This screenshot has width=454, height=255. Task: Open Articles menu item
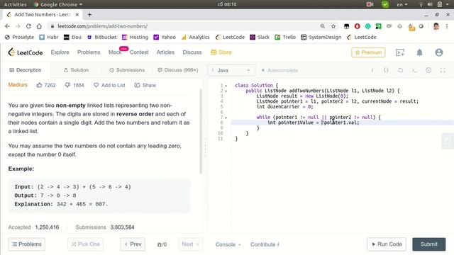pos(165,52)
